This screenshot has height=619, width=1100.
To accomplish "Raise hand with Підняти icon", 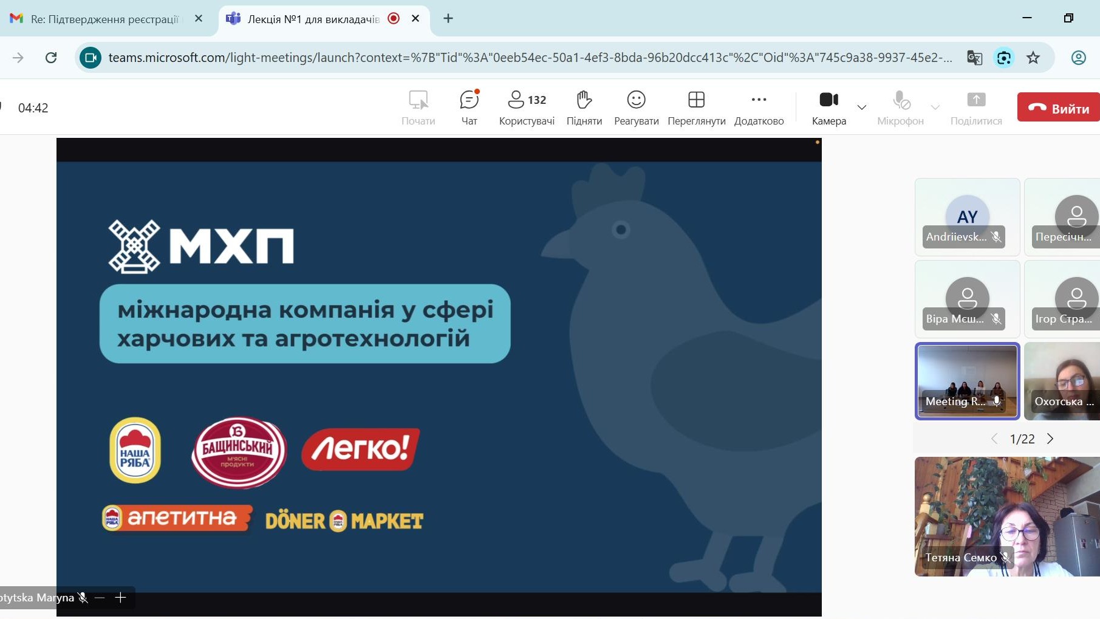I will [x=584, y=108].
